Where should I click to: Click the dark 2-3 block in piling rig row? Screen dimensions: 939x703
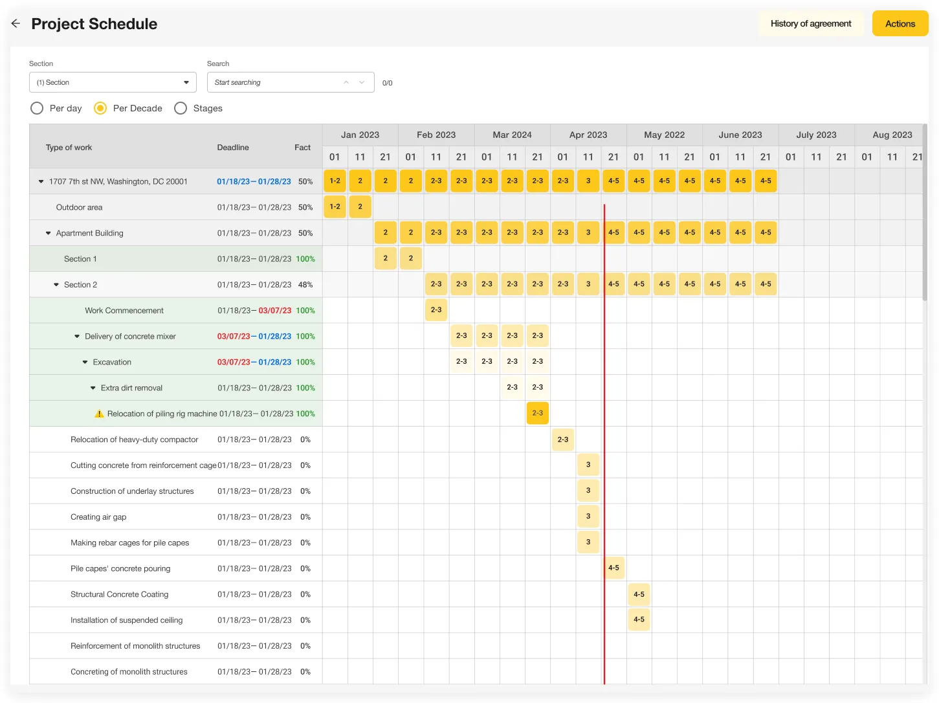coord(538,413)
